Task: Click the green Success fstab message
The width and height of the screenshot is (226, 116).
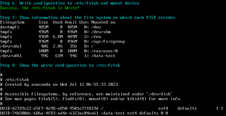Action: [x=40, y=8]
